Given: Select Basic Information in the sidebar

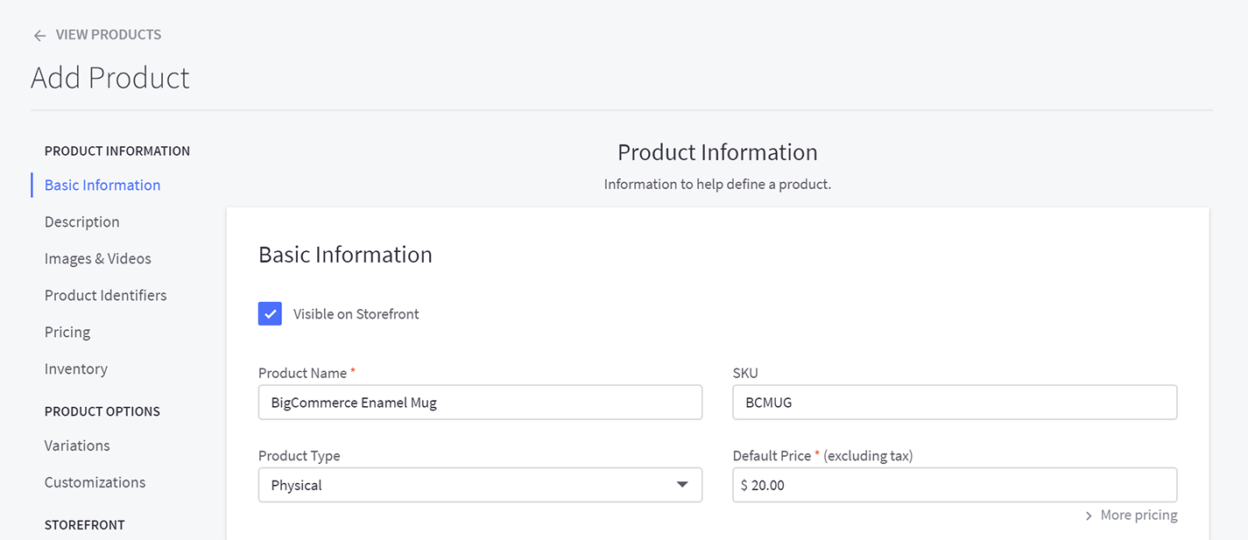Looking at the screenshot, I should [x=102, y=185].
